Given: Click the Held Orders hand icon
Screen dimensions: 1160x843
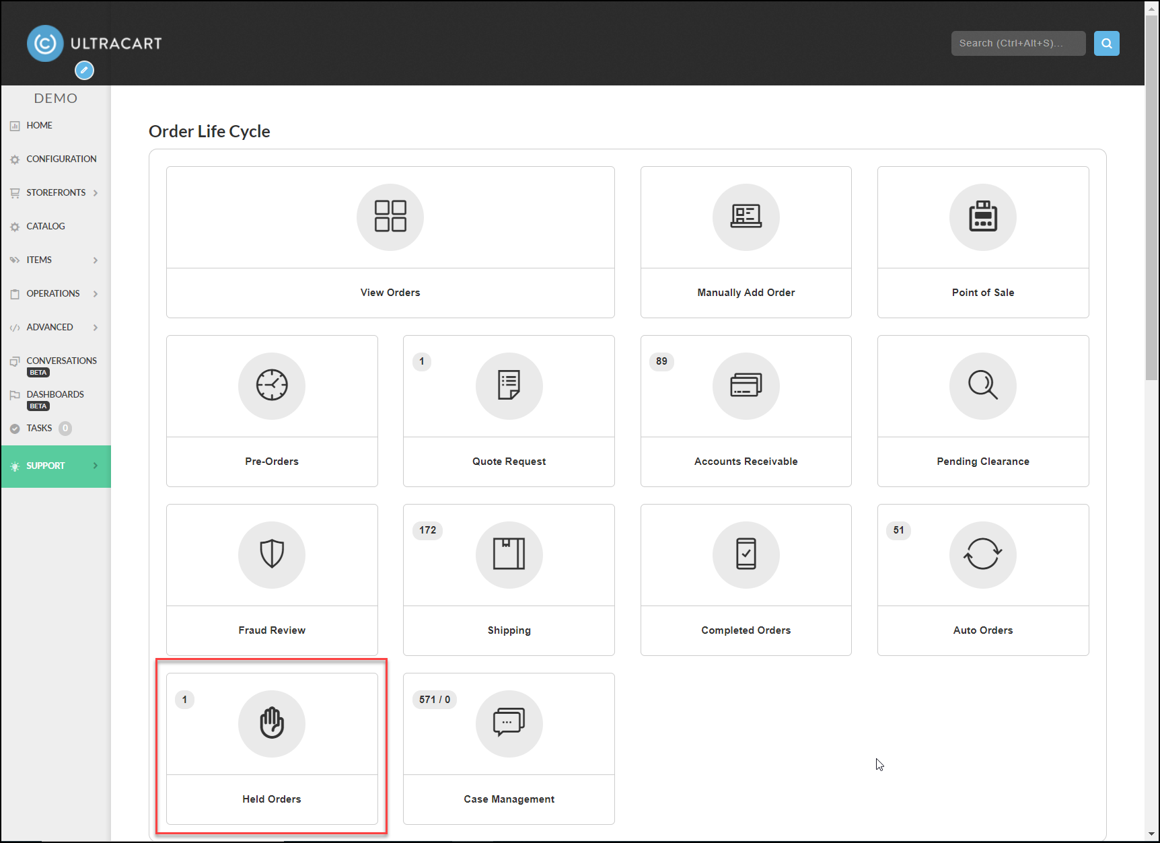Looking at the screenshot, I should coord(272,723).
